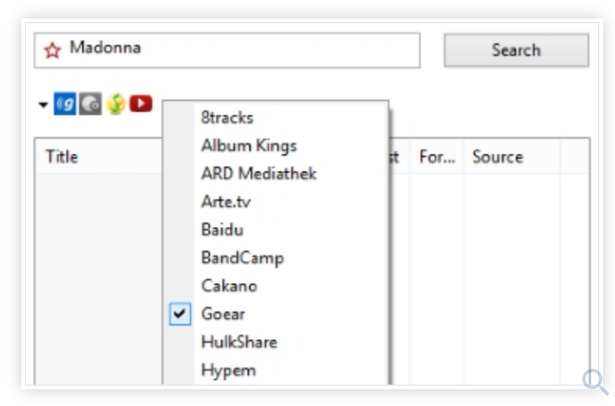Open the sources dropdown arrow

click(x=43, y=105)
